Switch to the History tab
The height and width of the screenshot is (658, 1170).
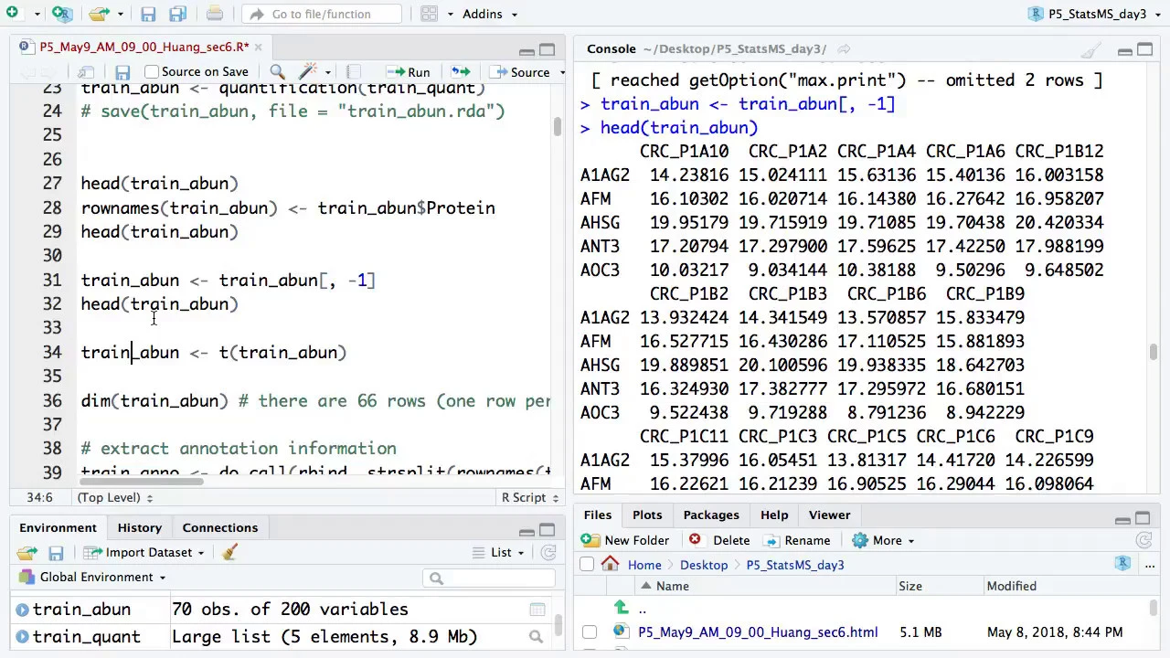coord(139,527)
